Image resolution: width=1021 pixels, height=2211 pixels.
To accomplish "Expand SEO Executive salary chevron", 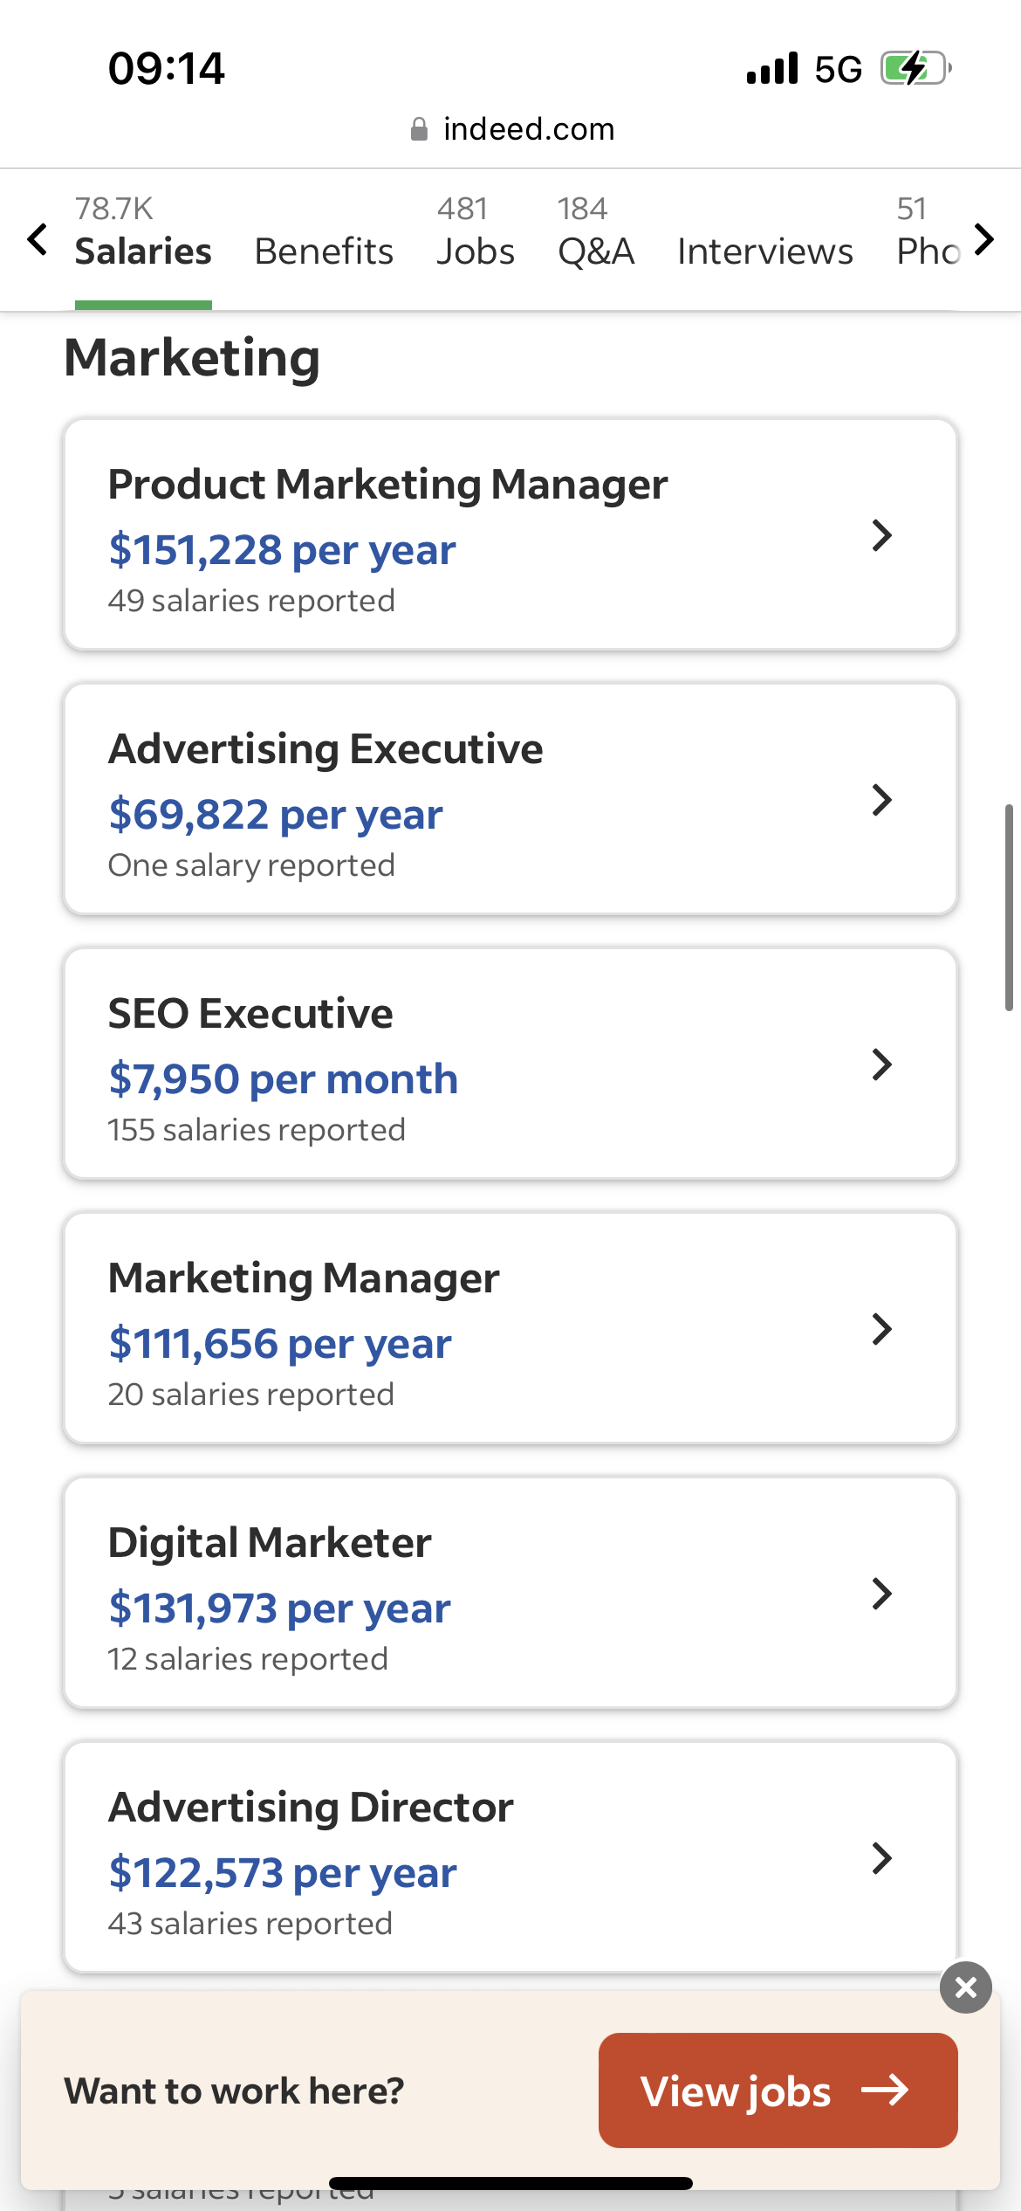I will coord(881,1064).
